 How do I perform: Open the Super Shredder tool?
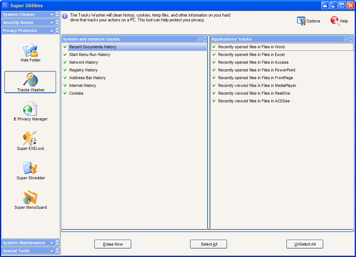pyautogui.click(x=30, y=170)
